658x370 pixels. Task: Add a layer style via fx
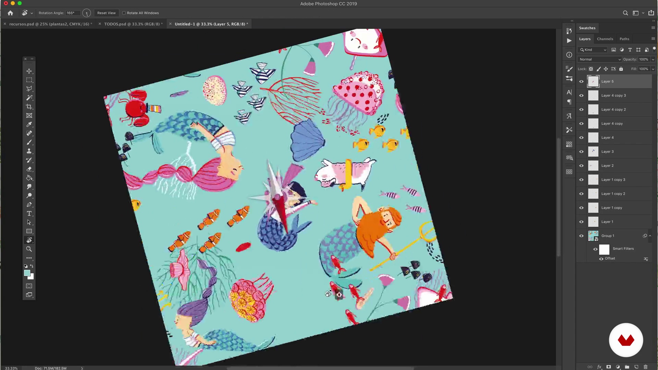click(x=599, y=367)
